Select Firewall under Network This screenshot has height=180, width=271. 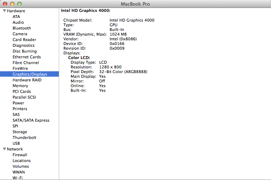tap(20, 155)
